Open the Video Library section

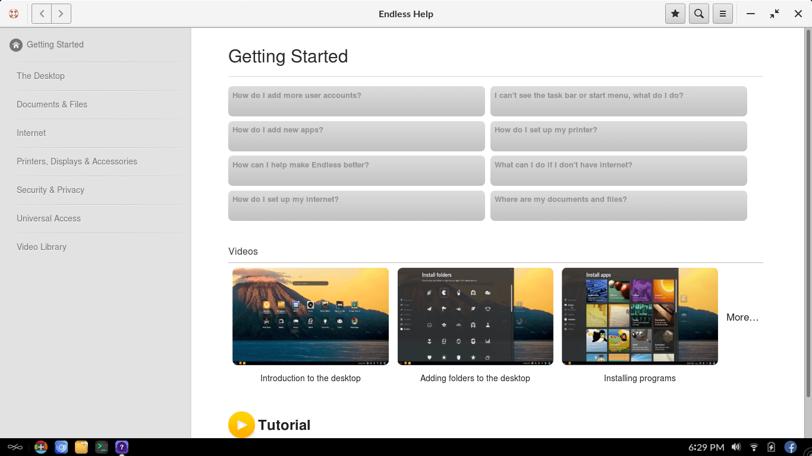tap(95, 247)
